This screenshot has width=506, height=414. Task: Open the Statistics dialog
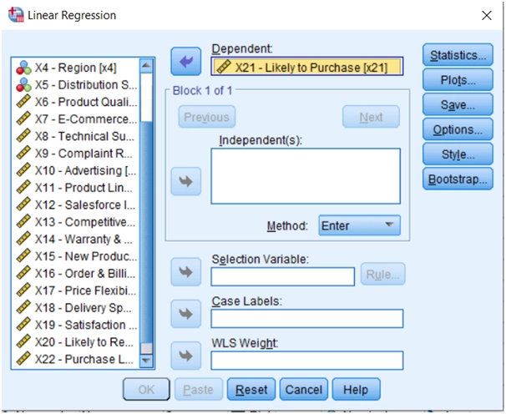[x=458, y=55]
